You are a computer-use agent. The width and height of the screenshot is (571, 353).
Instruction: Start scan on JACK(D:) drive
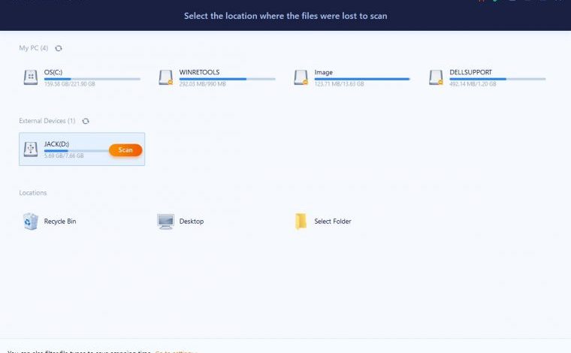[125, 150]
